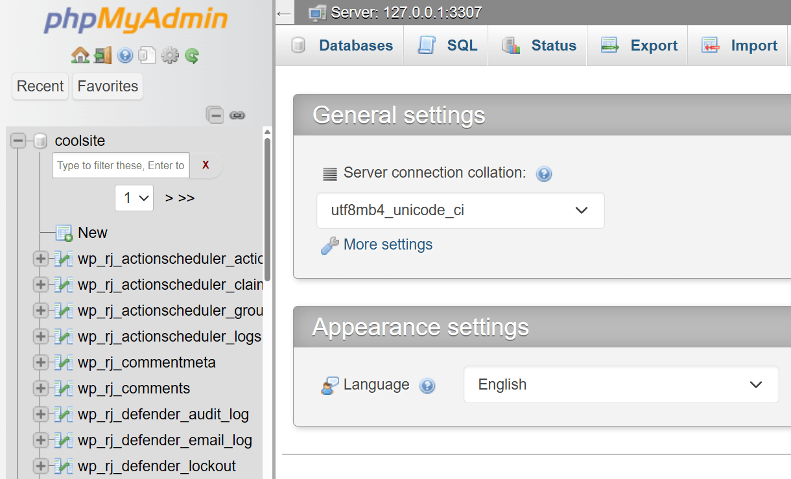Click the table filter input field

121,165
